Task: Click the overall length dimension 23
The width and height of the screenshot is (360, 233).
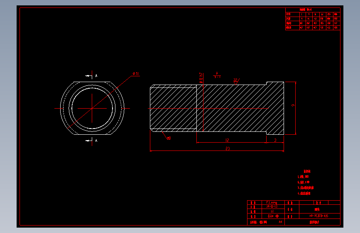Action: 228,148
